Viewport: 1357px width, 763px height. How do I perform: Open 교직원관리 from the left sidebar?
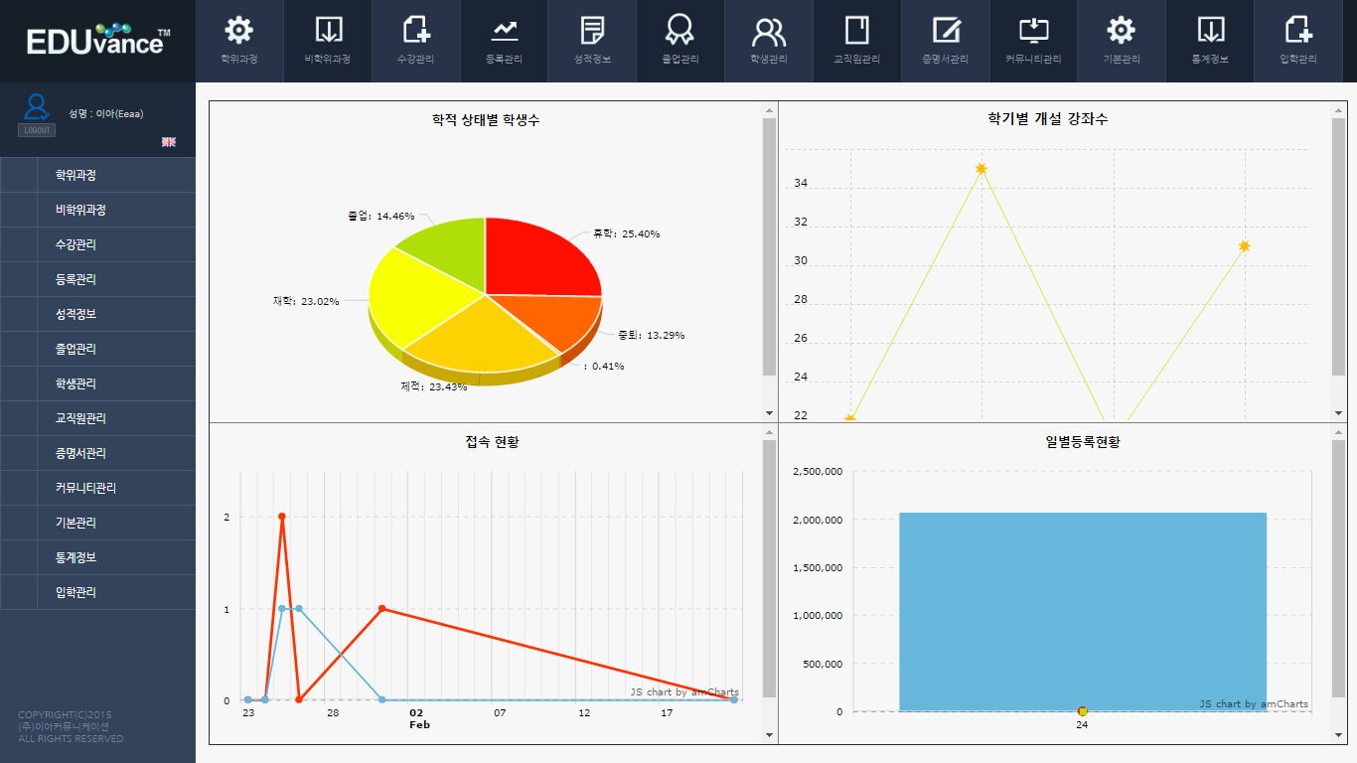coord(80,418)
